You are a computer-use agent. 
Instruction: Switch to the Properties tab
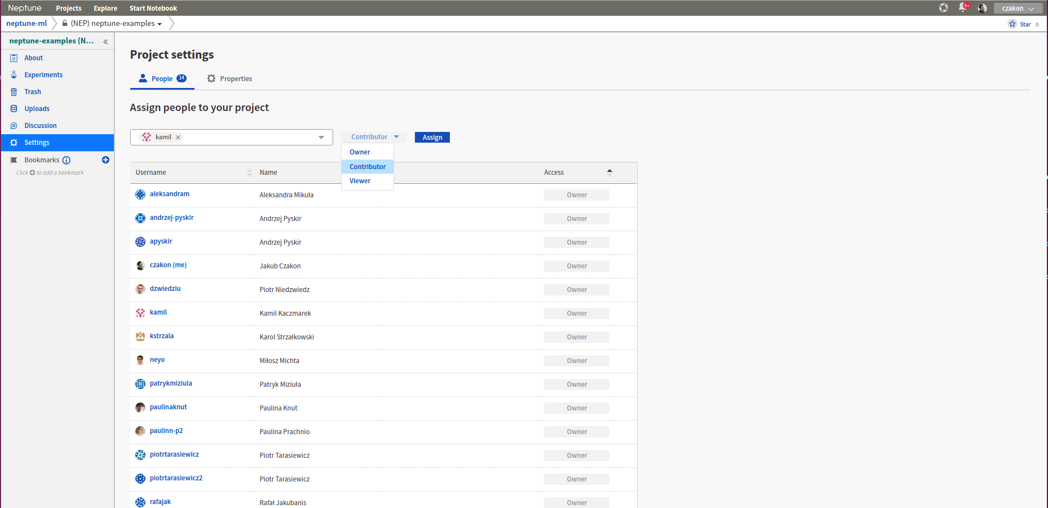coord(229,79)
